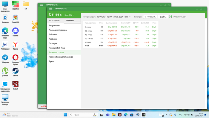
Task: Open Dota 2 desktop shortcut
Action: coord(16,85)
